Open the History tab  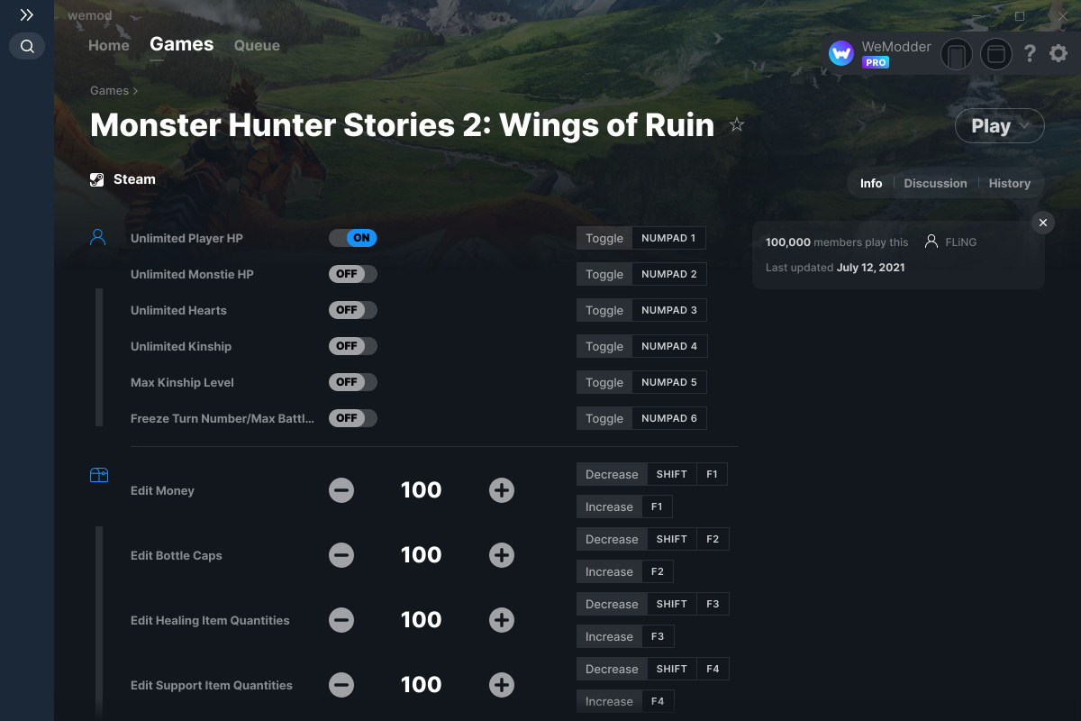pos(1010,183)
